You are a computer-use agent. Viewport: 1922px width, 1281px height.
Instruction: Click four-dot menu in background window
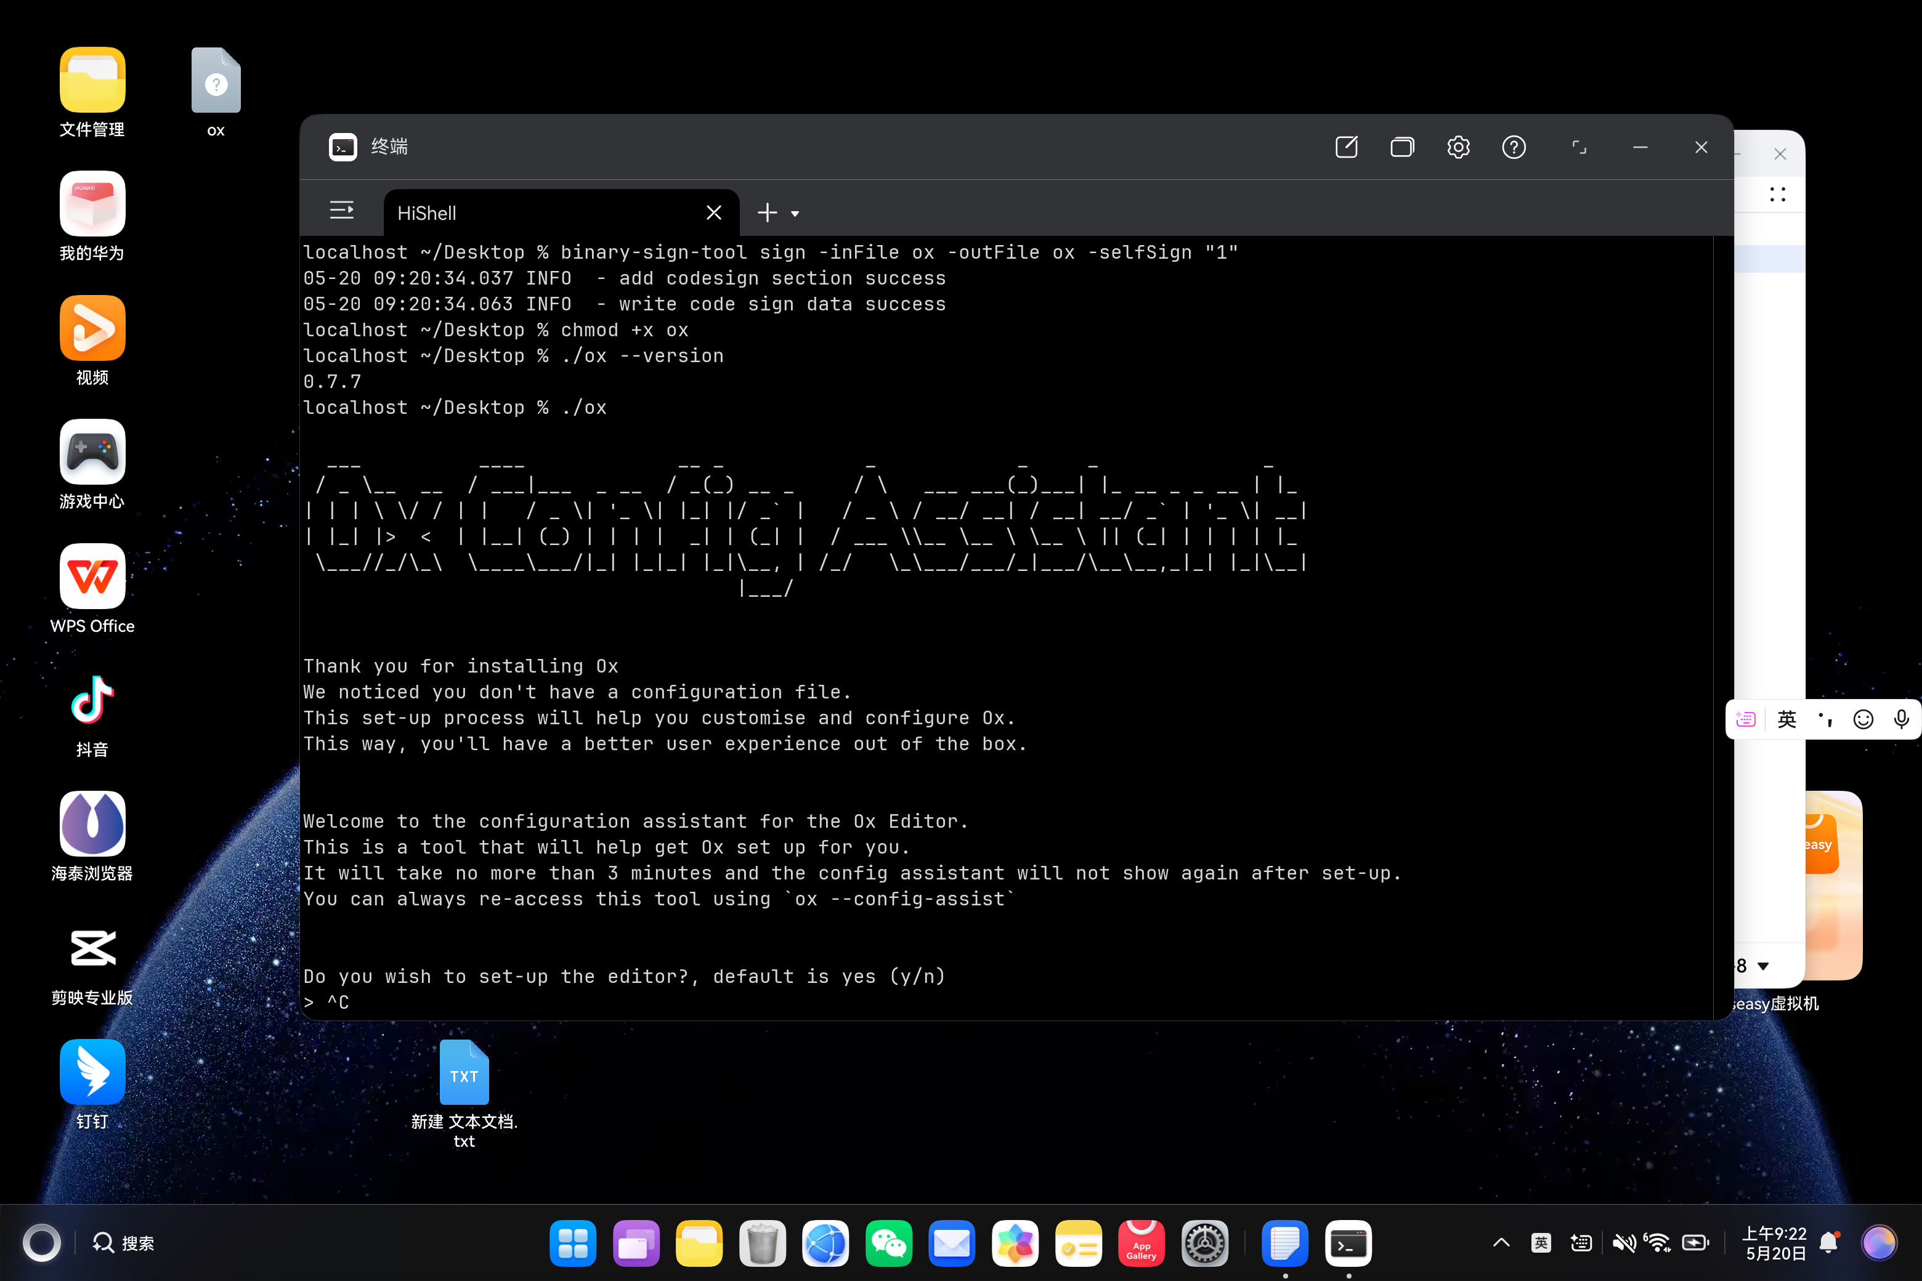[x=1777, y=195]
